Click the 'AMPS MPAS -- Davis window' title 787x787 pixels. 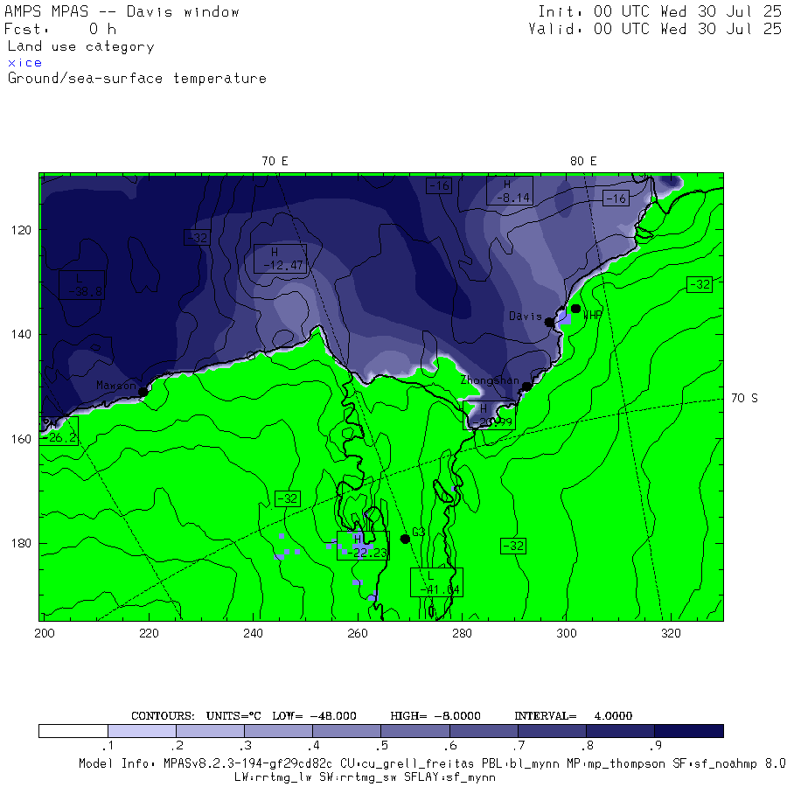pos(122,11)
